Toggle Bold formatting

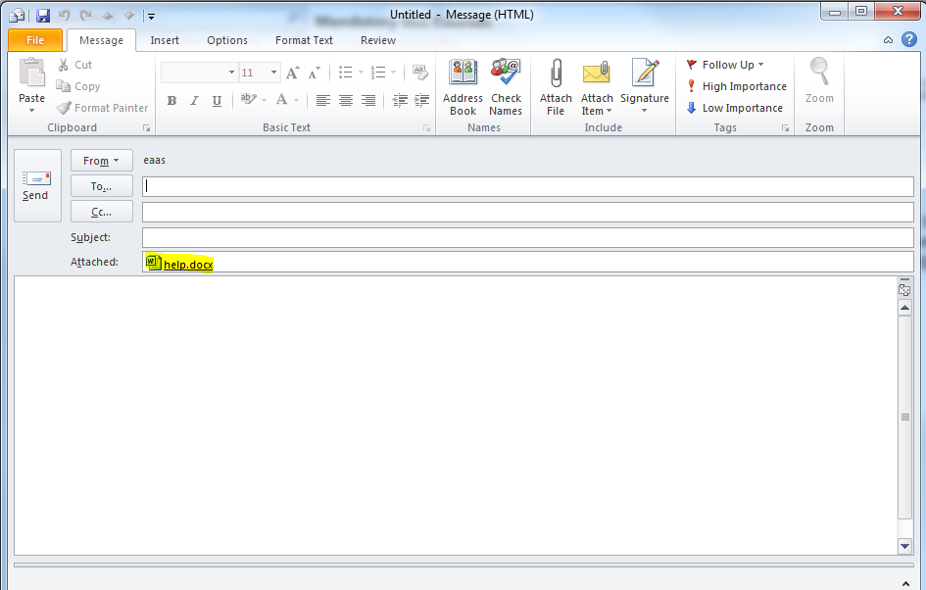coord(171,100)
